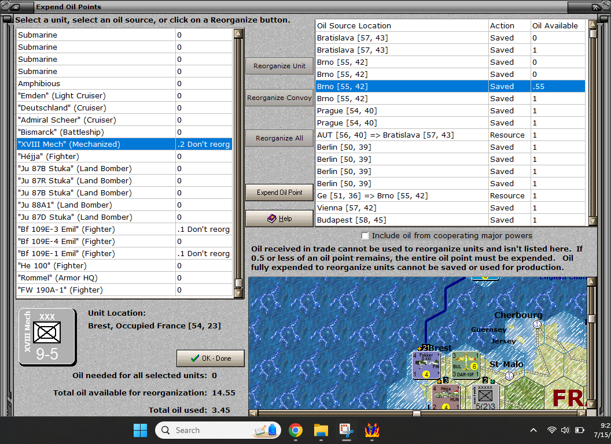The width and height of the screenshot is (611, 444).
Task: Click unit list scrollbar up arrow
Action: (x=238, y=34)
